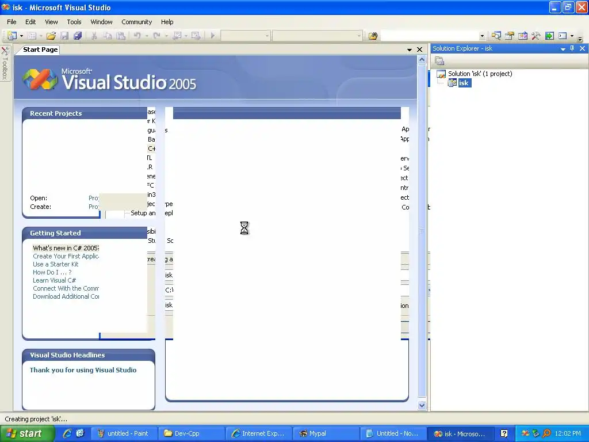The image size is (589, 442).
Task: Open the Community menu
Action: 137,22
